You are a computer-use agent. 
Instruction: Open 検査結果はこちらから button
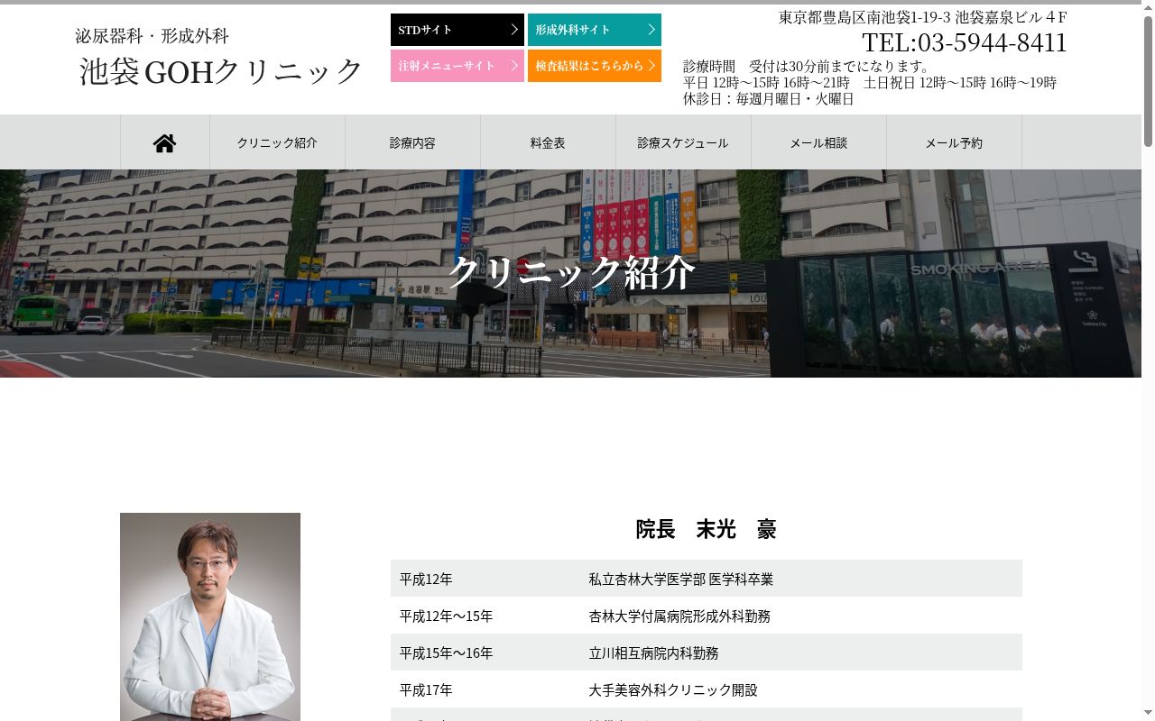[x=595, y=66]
